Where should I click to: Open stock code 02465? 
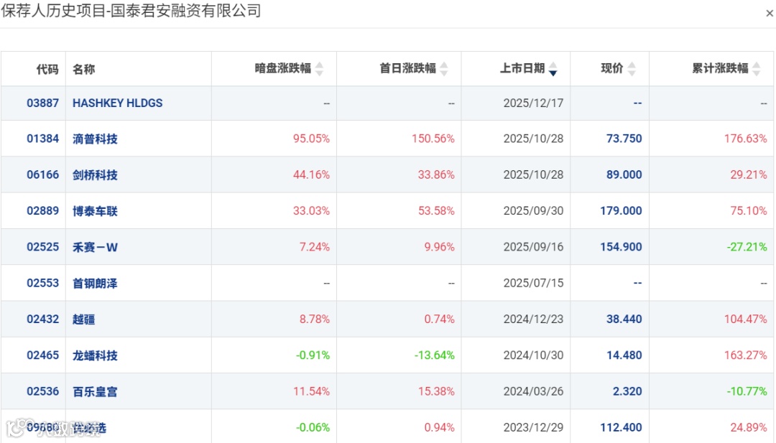pyautogui.click(x=42, y=355)
